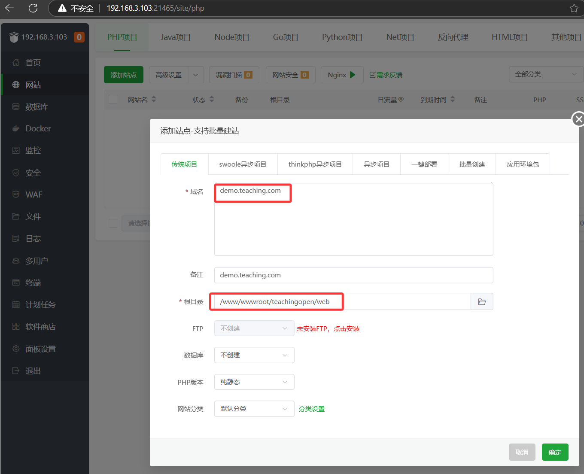Click the Docker sidebar icon
584x474 pixels.
16,128
